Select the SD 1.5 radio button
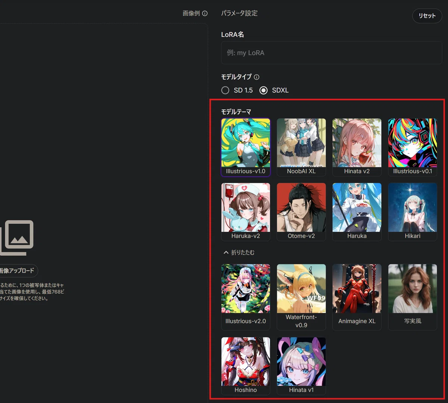448x403 pixels. pyautogui.click(x=225, y=90)
